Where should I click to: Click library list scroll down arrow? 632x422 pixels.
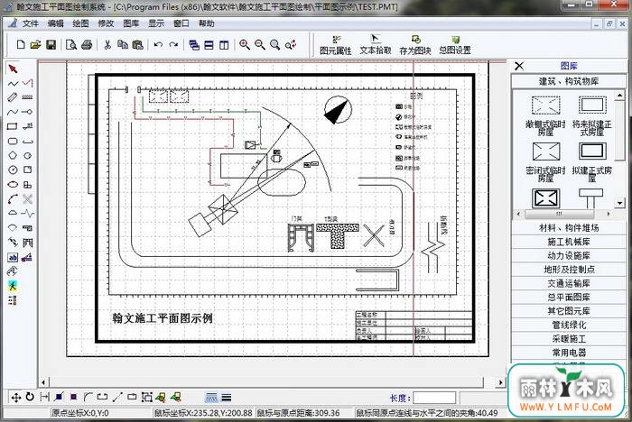tap(620, 203)
